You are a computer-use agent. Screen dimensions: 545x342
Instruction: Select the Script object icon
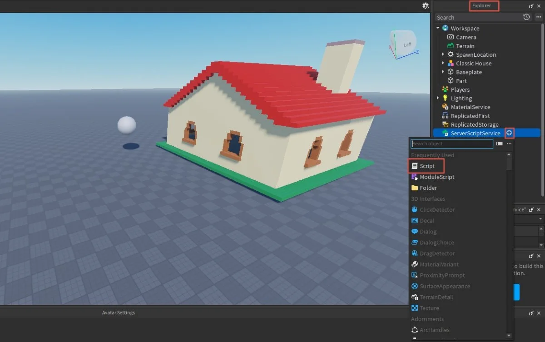click(x=414, y=166)
